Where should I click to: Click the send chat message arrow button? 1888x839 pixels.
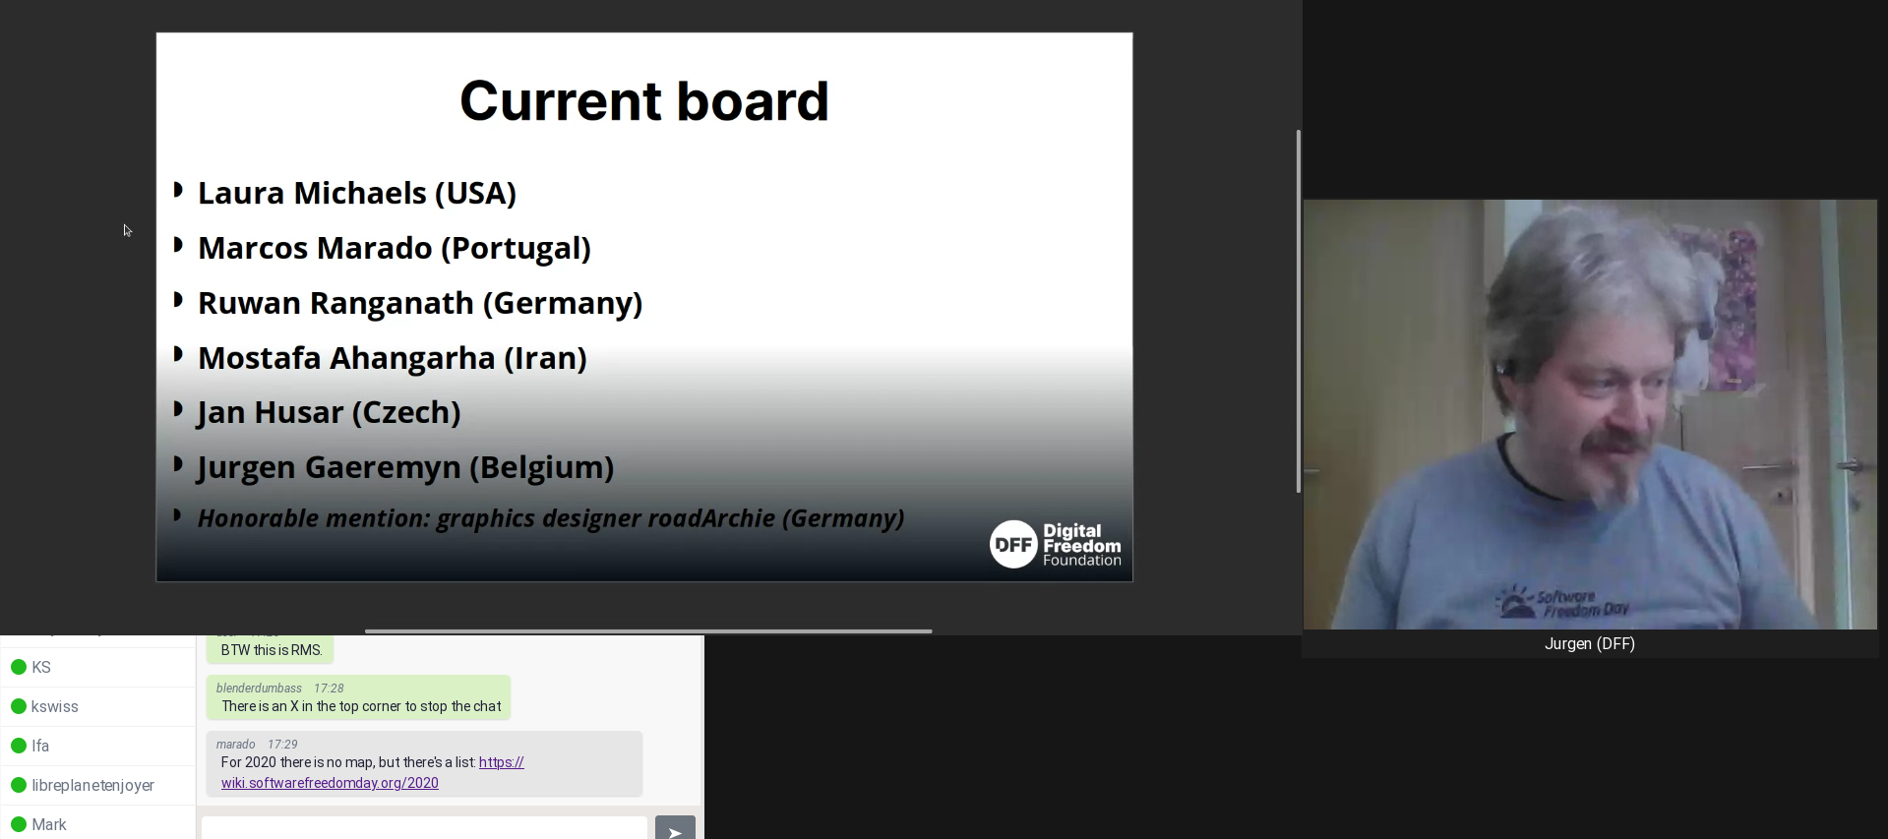[675, 827]
